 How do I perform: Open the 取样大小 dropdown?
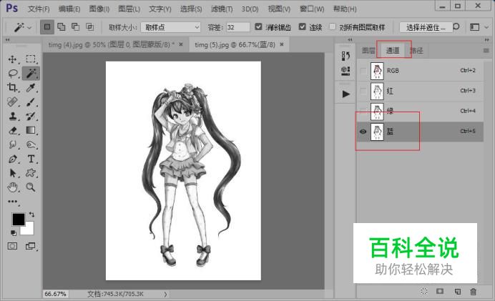pyautogui.click(x=170, y=27)
